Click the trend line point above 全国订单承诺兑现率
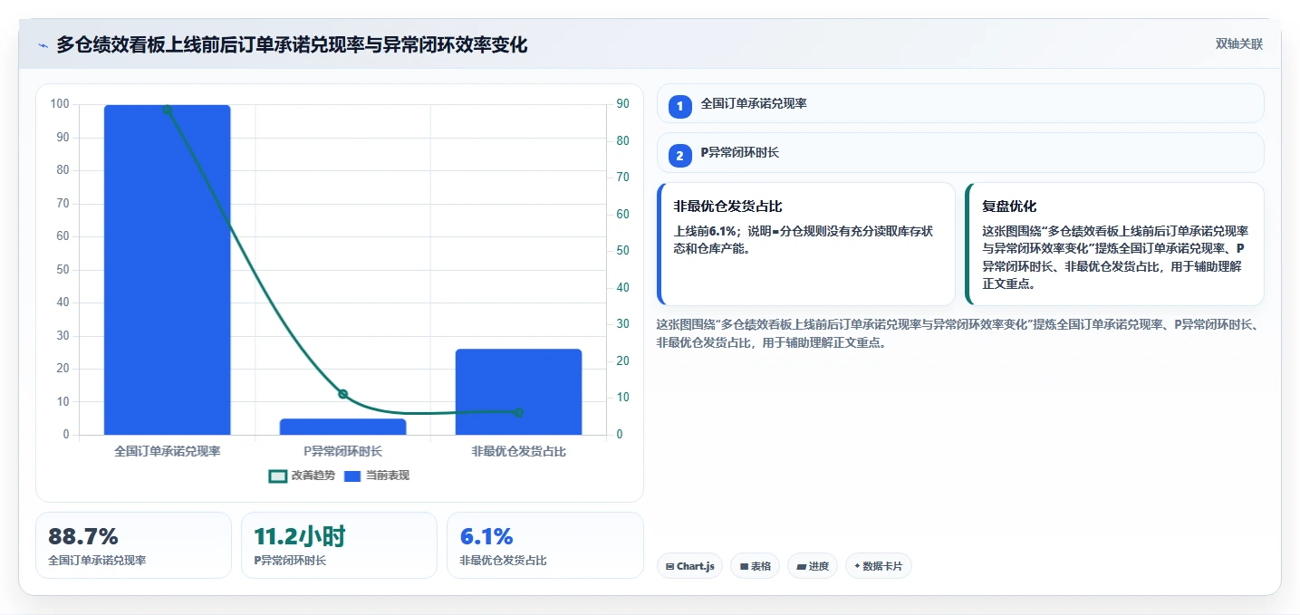Viewport: 1300px width, 615px height. (x=167, y=110)
